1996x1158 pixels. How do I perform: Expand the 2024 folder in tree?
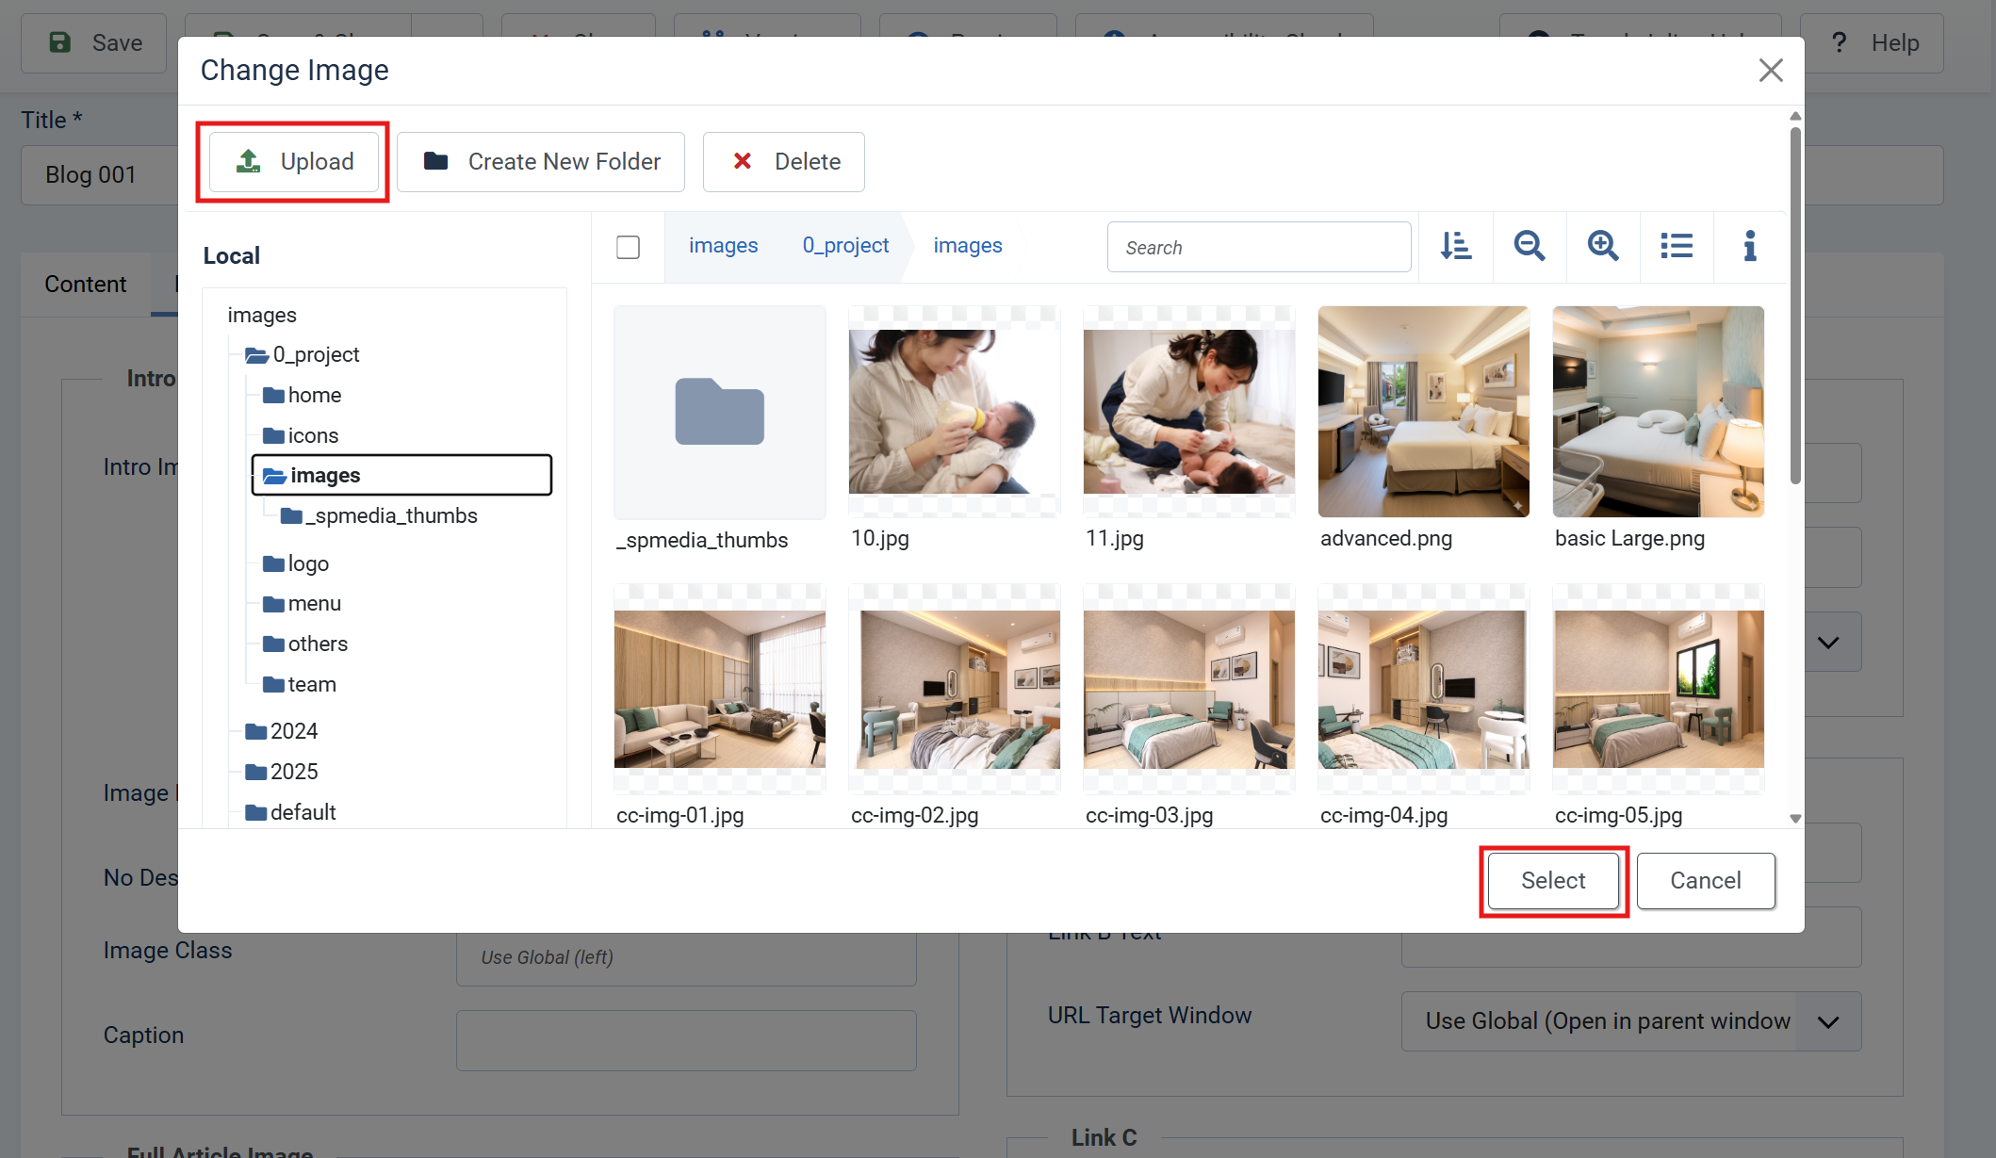pos(293,732)
